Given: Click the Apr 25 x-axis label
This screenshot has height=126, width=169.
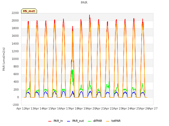Looking at the screenshot, I should 135,108.
